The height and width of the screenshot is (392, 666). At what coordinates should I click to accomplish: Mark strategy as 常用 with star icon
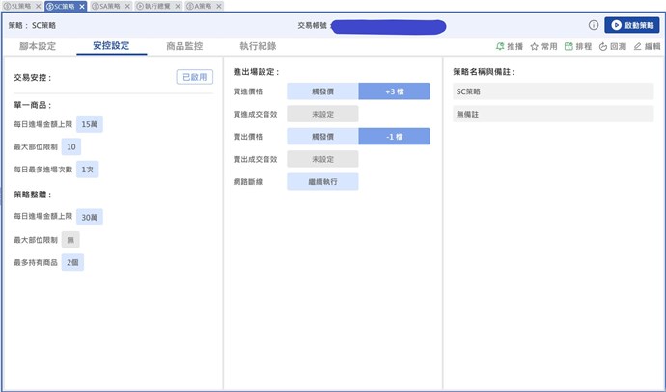click(542, 46)
